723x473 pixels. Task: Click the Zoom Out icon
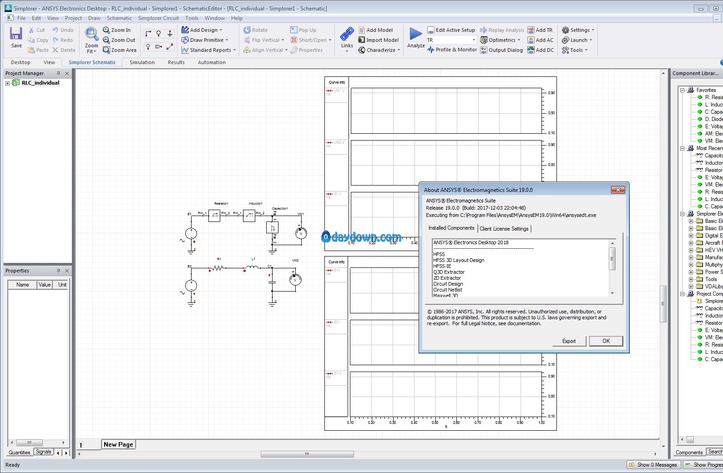point(106,40)
